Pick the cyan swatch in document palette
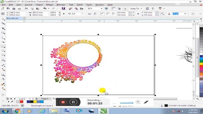 42,102
